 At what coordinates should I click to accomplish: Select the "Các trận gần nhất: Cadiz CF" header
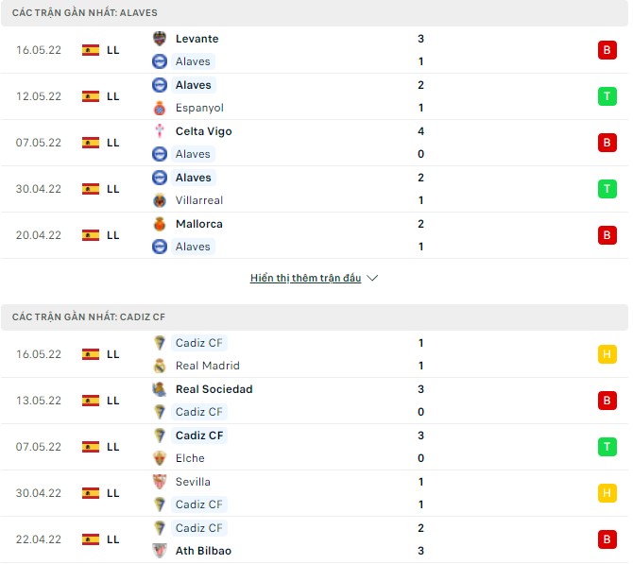click(x=90, y=317)
